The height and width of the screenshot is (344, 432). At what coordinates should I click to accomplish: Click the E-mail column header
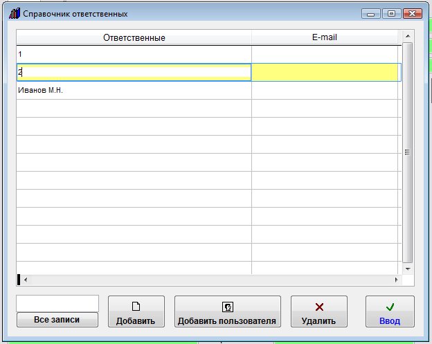(325, 37)
